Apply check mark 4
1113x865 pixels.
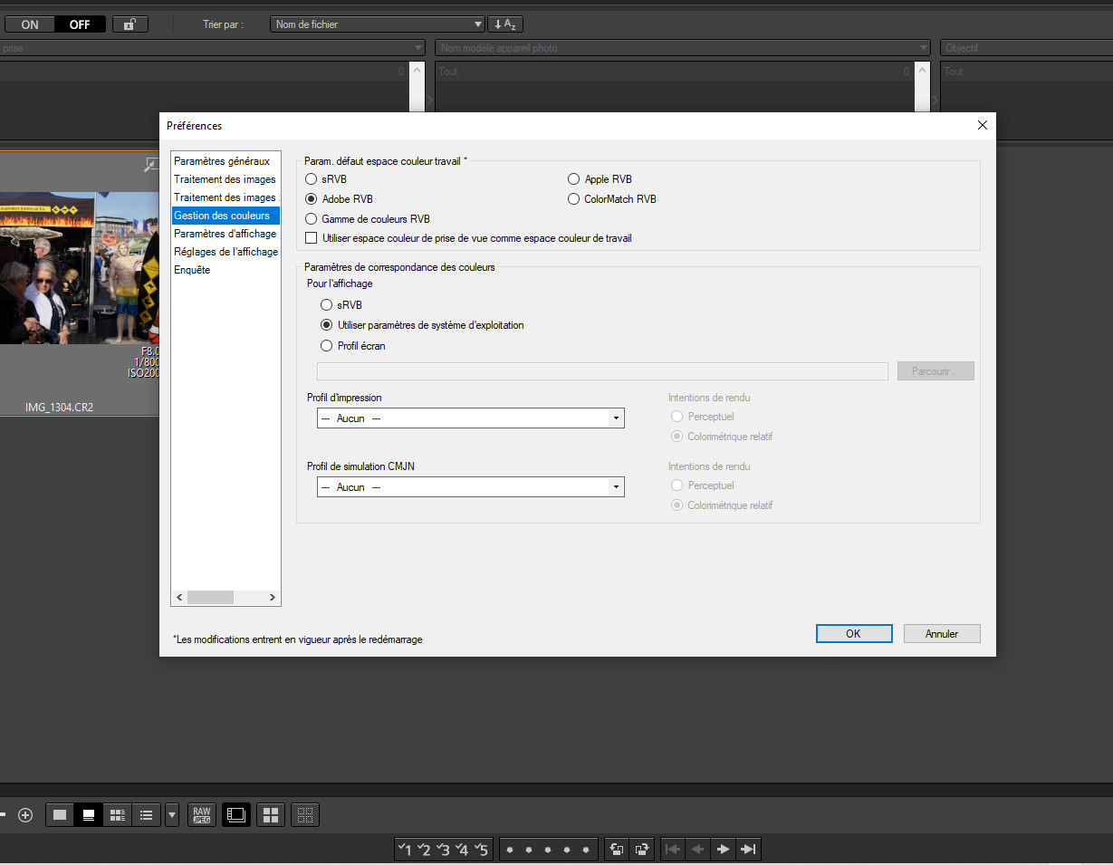462,849
